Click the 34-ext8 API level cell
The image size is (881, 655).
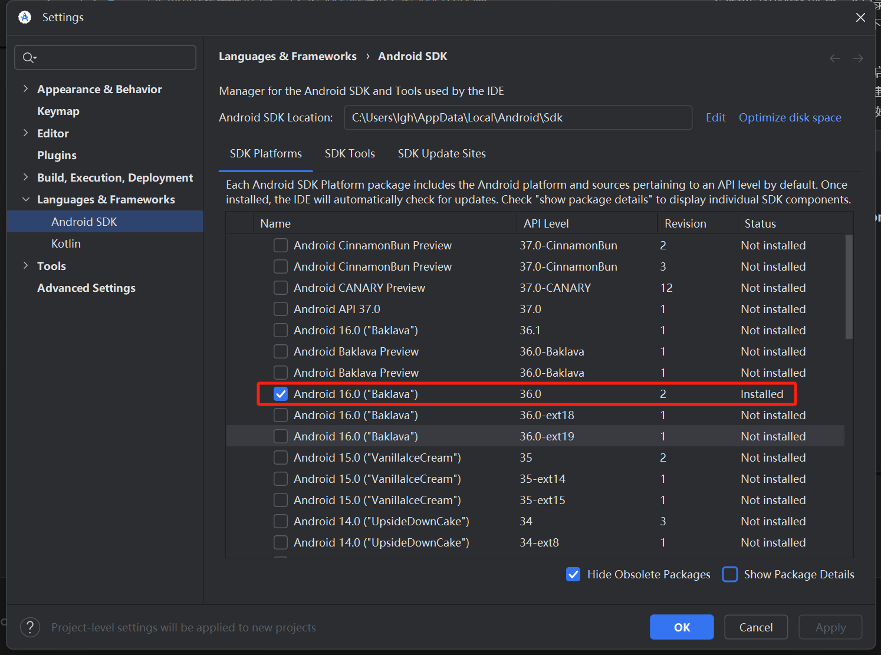click(539, 542)
